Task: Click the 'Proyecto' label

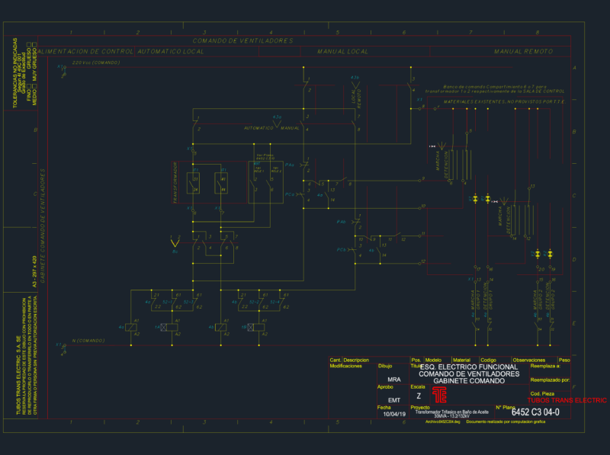Action: 420,408
